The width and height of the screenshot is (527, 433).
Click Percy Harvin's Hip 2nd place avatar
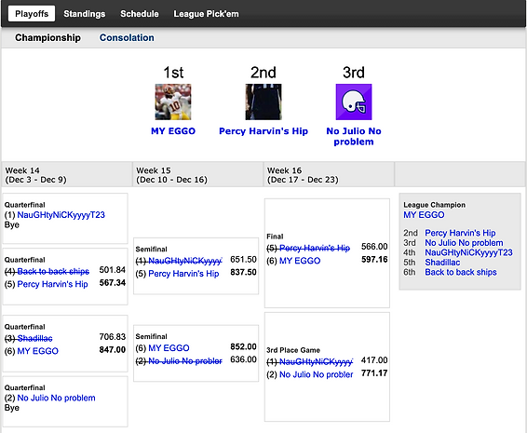click(263, 101)
